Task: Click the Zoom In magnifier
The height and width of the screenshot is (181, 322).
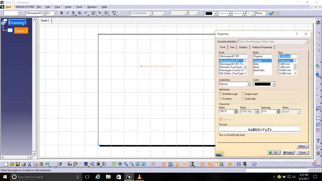Action: coord(126,164)
